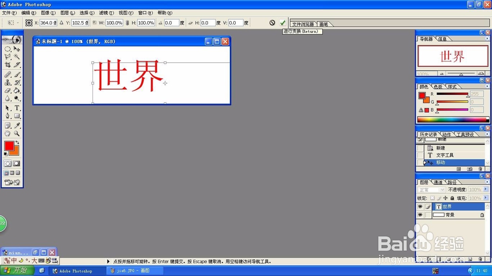Open Layers panel flyout menu arrow

487,182
